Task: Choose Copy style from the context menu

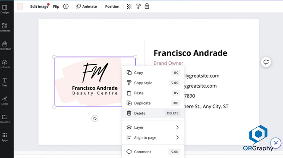Action: click(x=153, y=83)
